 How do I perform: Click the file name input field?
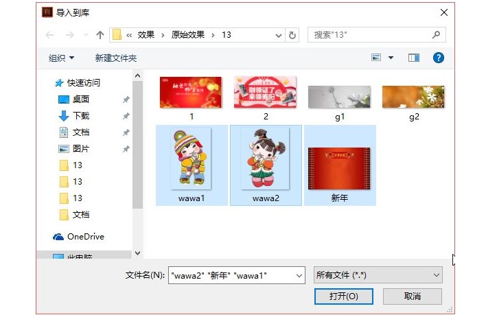click(230, 275)
